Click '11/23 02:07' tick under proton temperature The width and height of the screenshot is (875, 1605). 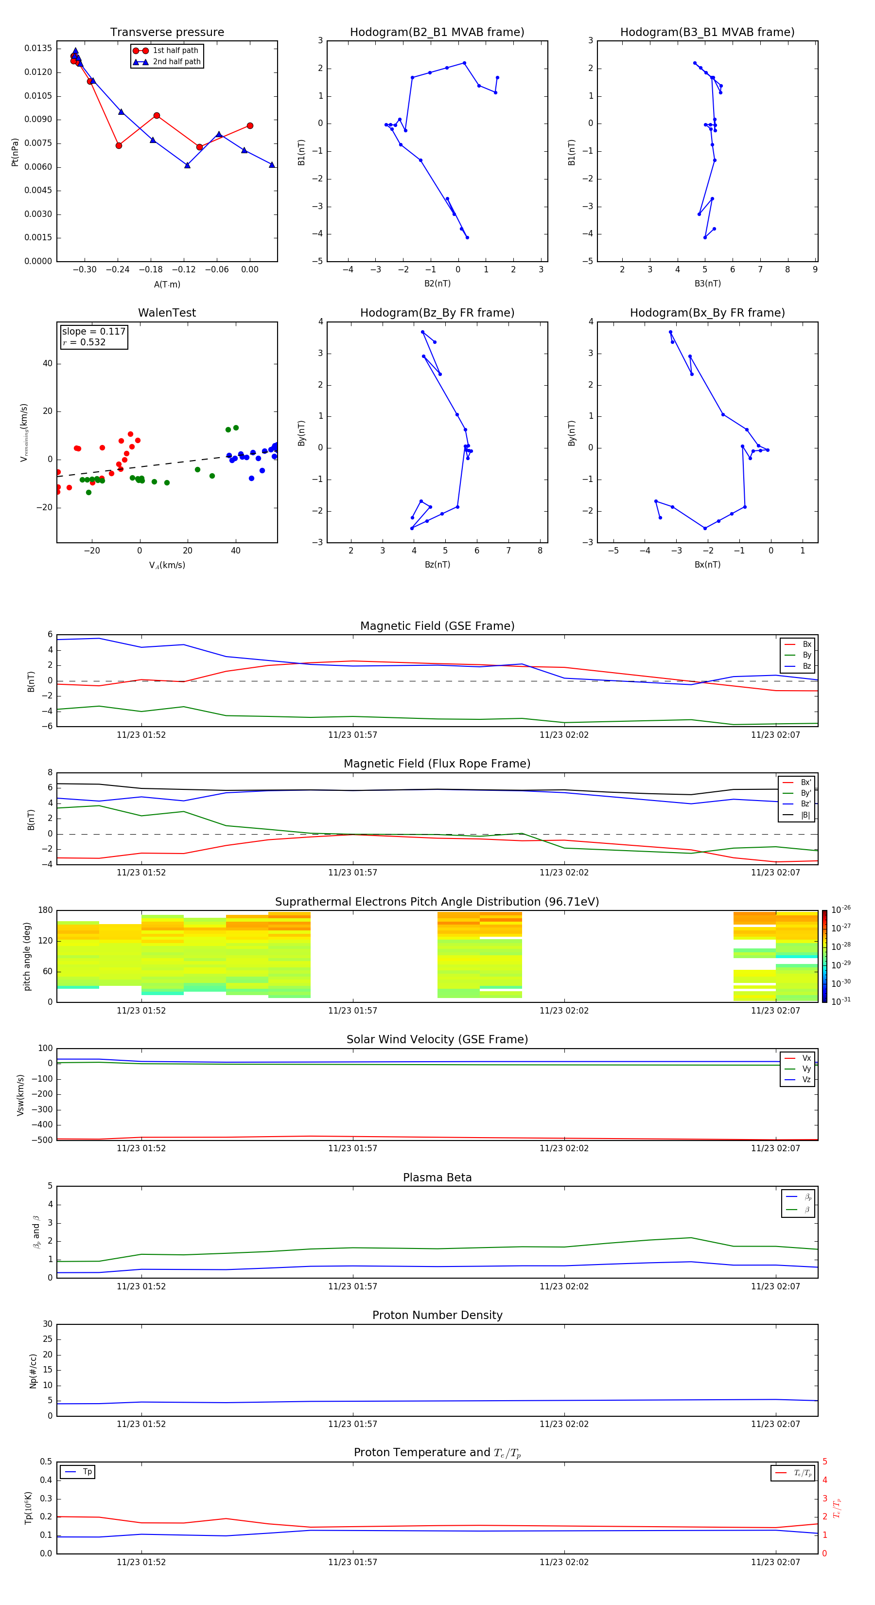pyautogui.click(x=775, y=1563)
